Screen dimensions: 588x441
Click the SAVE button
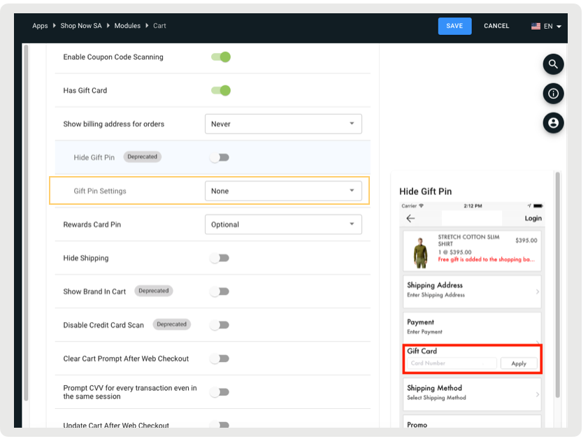tap(454, 26)
